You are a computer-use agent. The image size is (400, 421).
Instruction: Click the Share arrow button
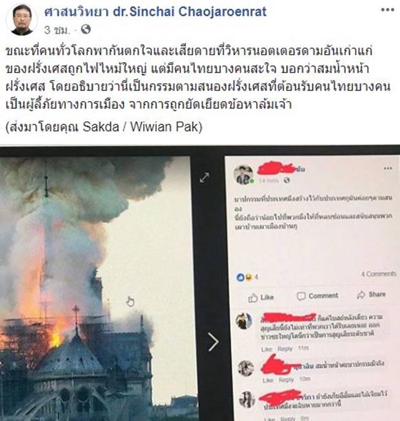(x=371, y=295)
